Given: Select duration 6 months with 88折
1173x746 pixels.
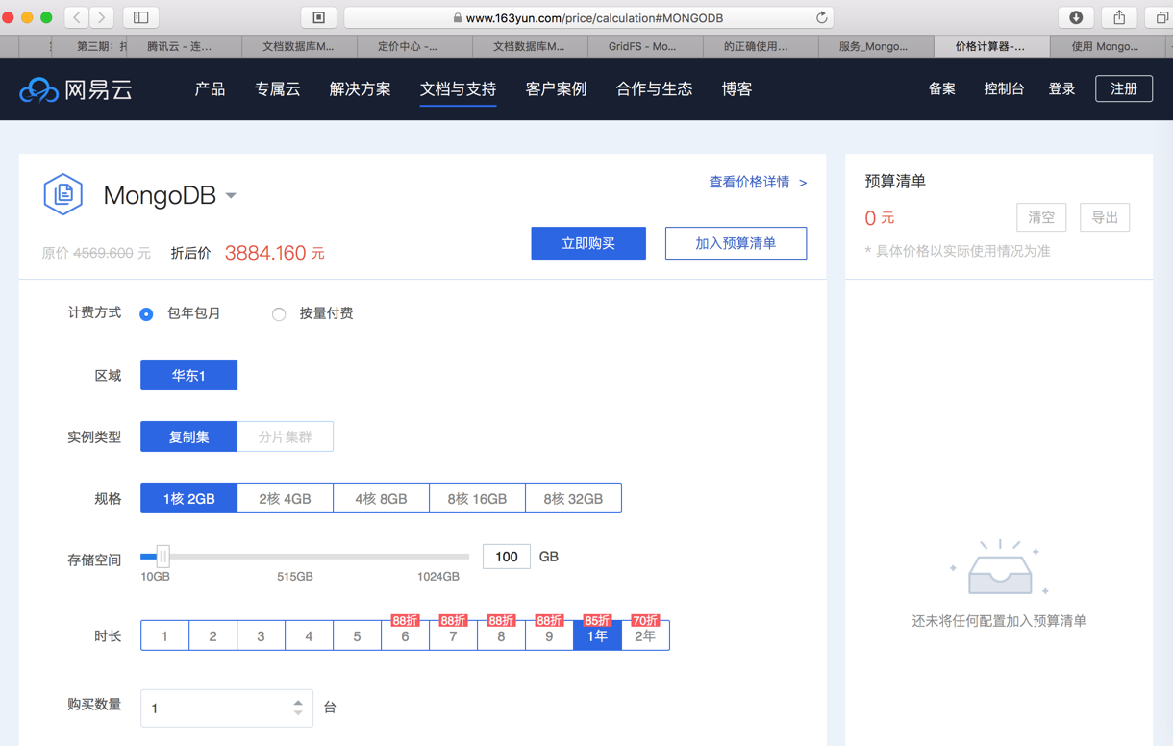Looking at the screenshot, I should tap(405, 635).
